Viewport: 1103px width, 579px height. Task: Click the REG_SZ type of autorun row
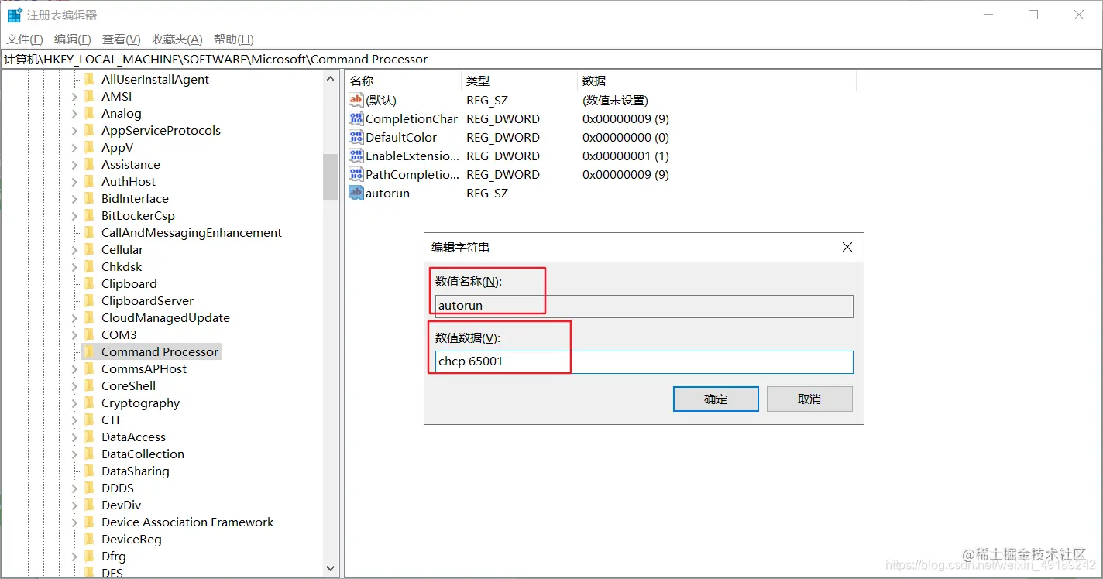[487, 193]
